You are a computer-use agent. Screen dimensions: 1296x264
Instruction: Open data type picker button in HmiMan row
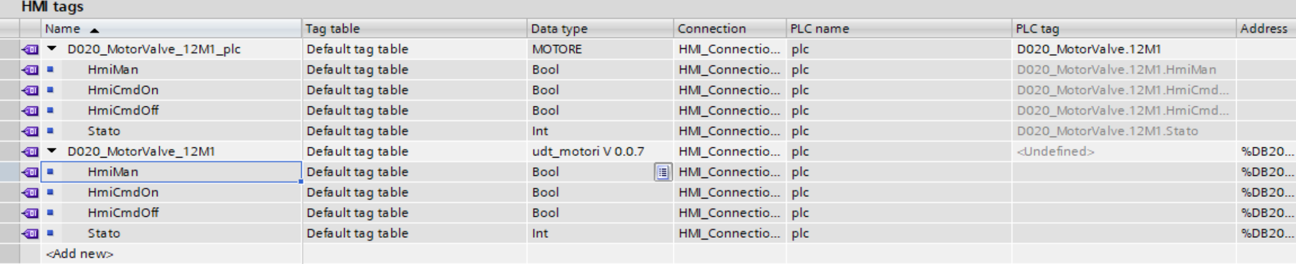tap(662, 172)
